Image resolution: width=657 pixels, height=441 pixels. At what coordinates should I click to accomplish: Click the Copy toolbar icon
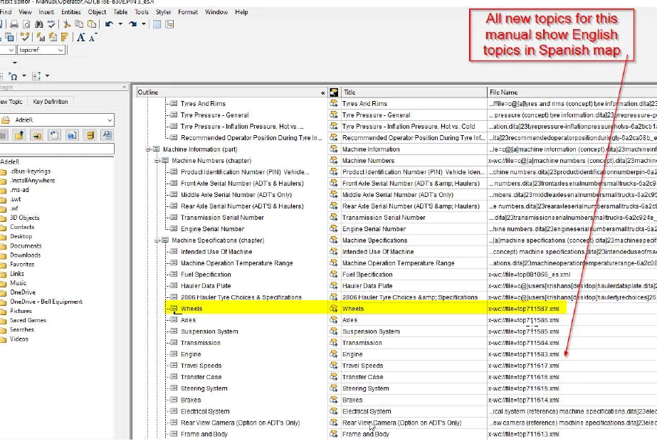click(79, 24)
